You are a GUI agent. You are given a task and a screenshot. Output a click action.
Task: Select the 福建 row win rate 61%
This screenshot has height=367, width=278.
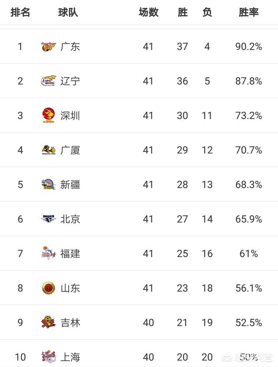point(248,254)
